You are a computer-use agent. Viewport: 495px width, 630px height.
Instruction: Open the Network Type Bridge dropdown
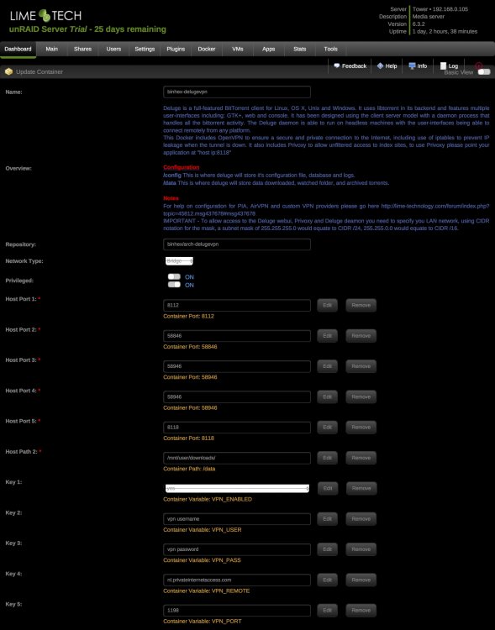coord(179,260)
